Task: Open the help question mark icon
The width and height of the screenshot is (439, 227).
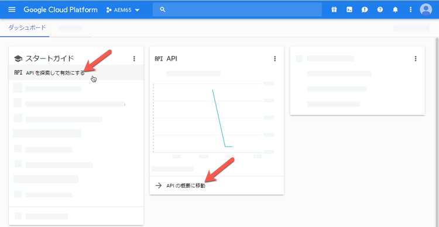Action: click(x=380, y=10)
